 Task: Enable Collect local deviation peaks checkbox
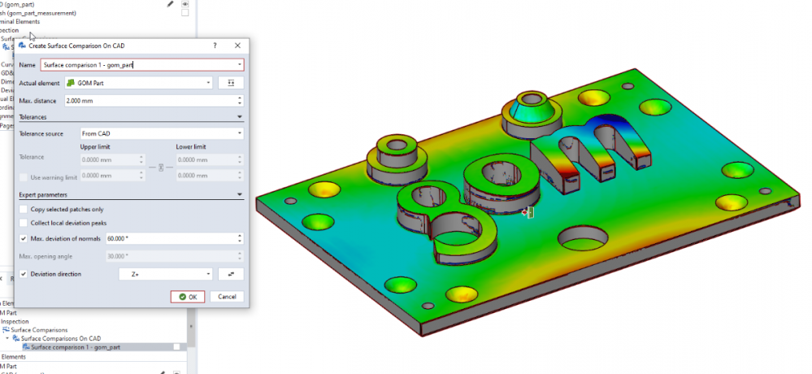click(24, 223)
